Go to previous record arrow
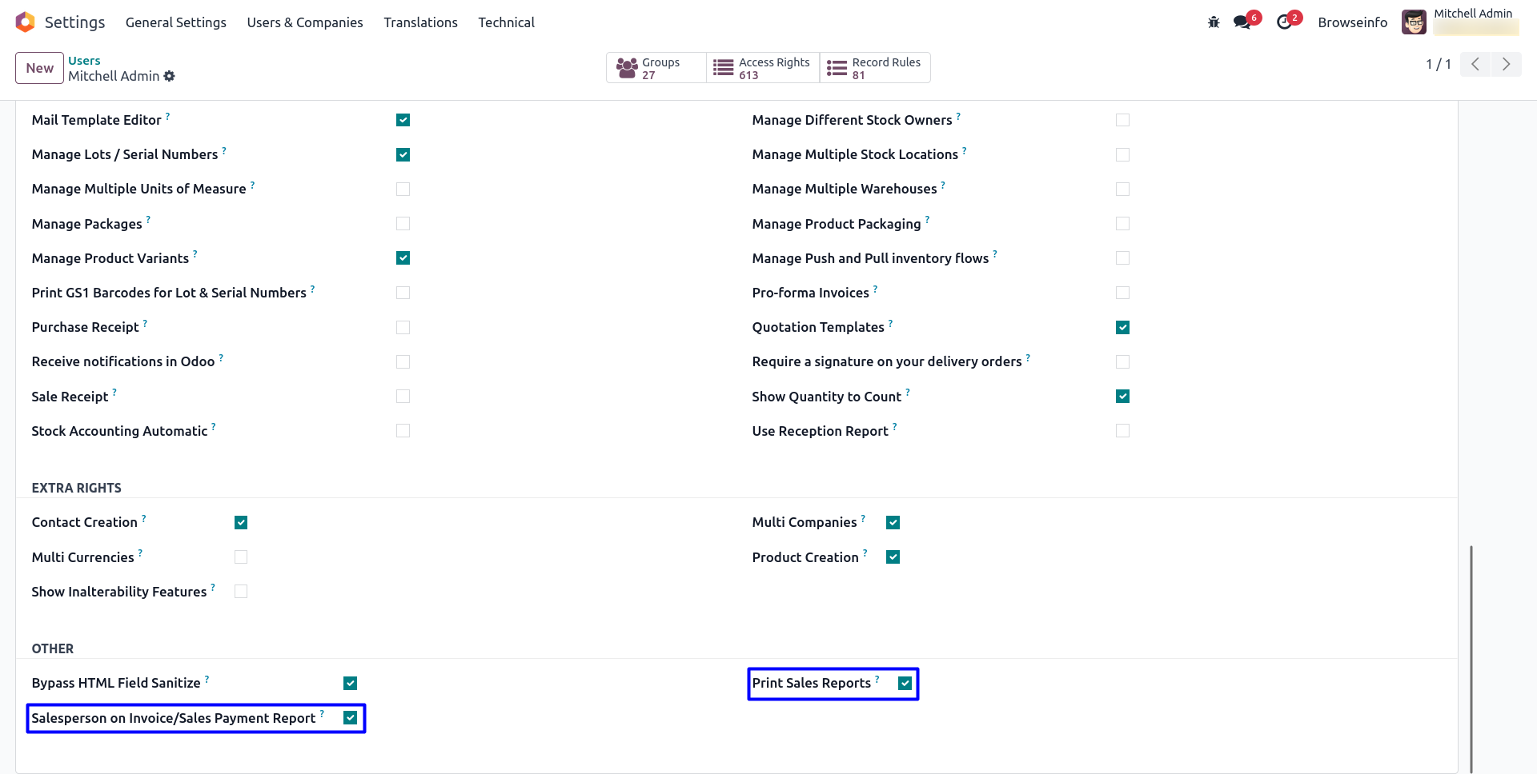 point(1475,64)
